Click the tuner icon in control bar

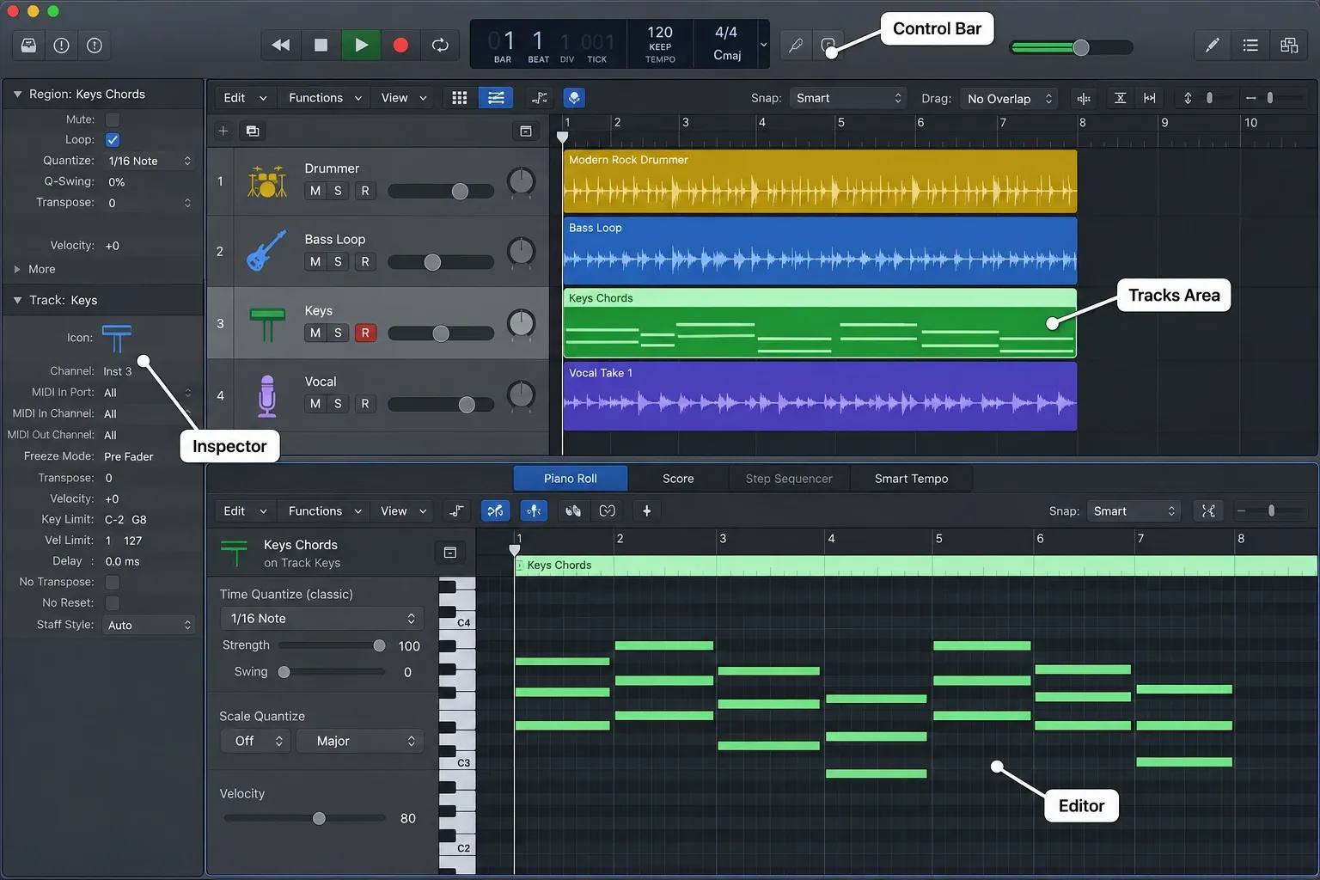(796, 46)
